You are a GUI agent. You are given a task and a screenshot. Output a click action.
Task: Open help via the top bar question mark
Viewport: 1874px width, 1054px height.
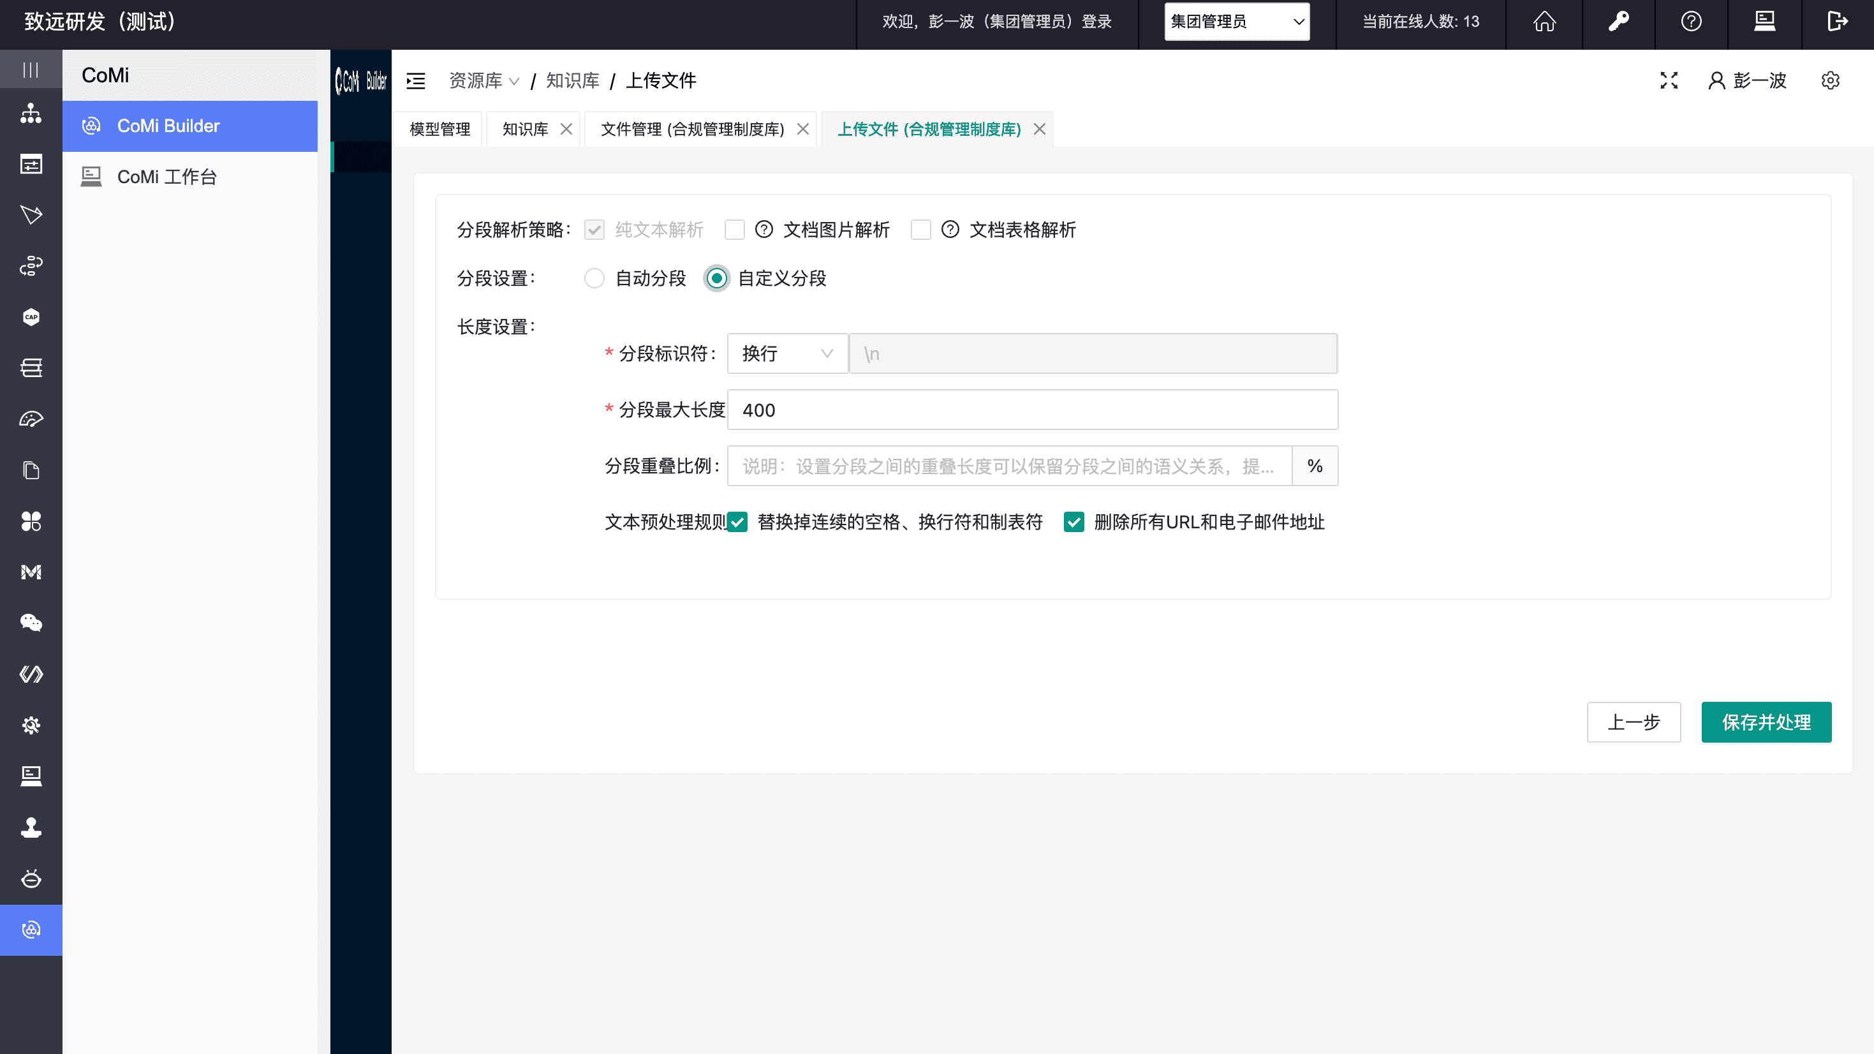[1692, 22]
